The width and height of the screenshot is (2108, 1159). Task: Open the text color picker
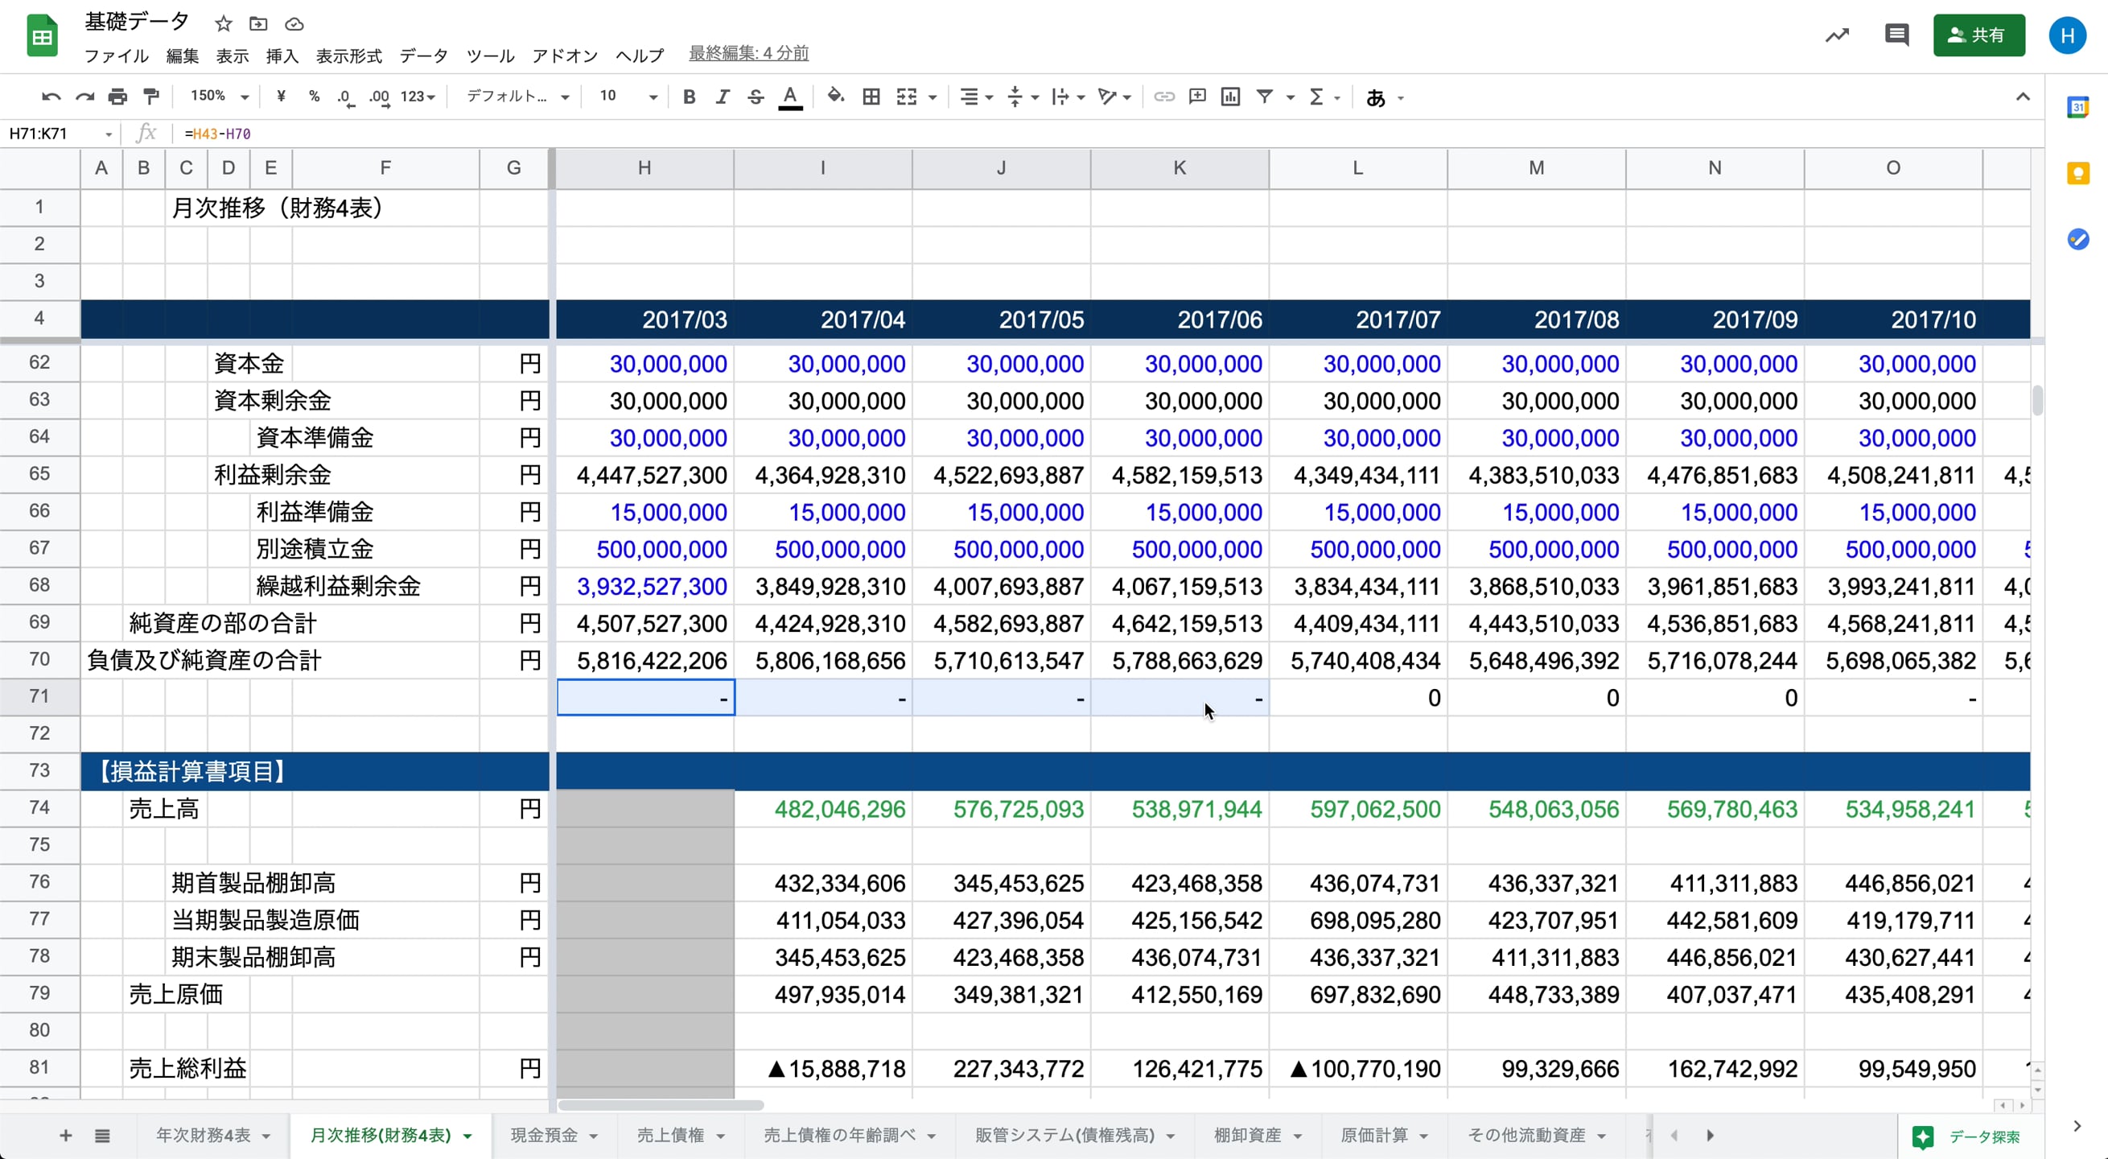789,97
